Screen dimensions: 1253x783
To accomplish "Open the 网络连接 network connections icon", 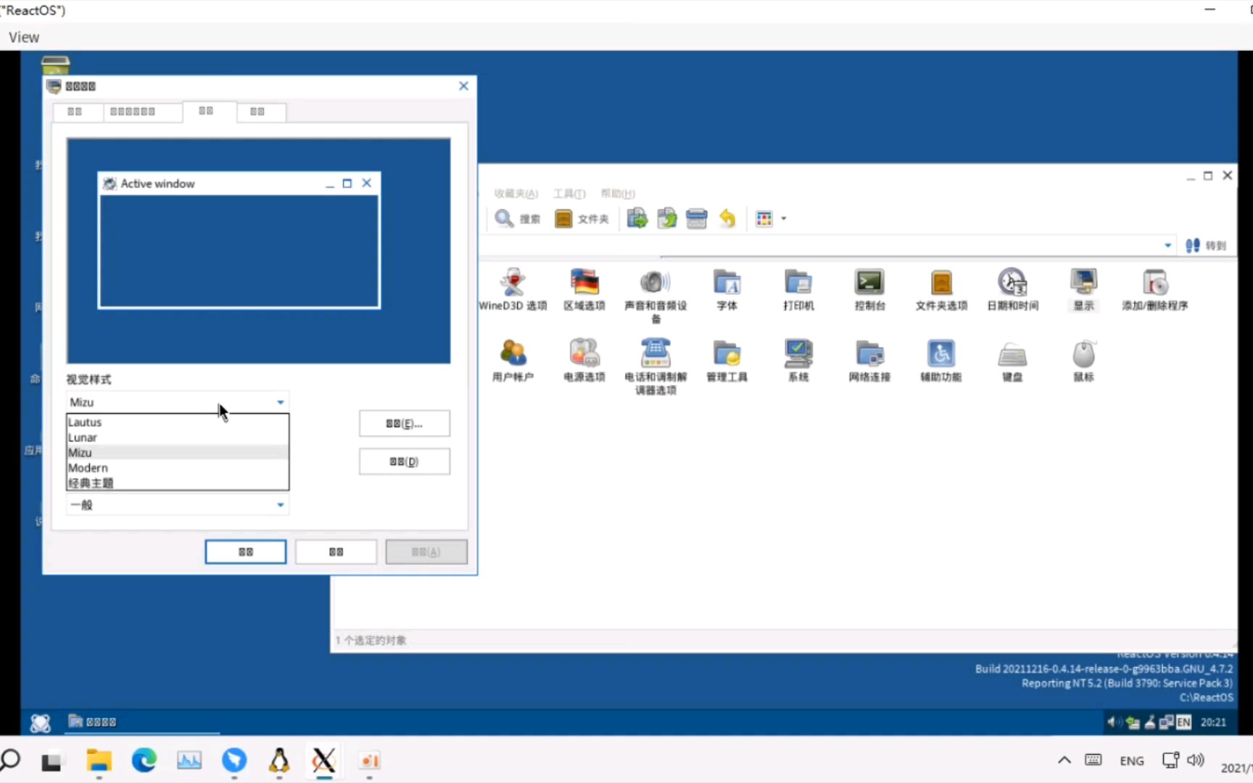I will [x=869, y=360].
